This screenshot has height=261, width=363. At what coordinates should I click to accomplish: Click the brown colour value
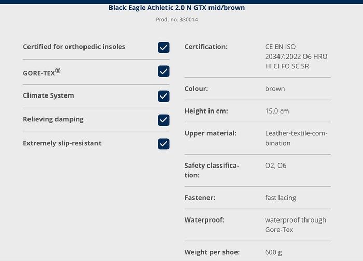point(275,89)
